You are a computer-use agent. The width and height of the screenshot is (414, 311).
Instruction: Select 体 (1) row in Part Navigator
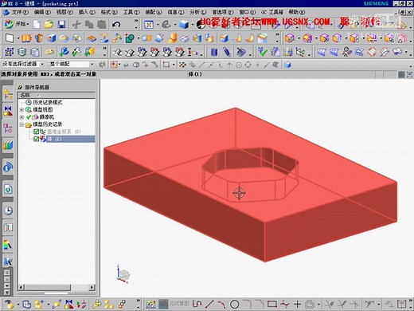point(70,139)
